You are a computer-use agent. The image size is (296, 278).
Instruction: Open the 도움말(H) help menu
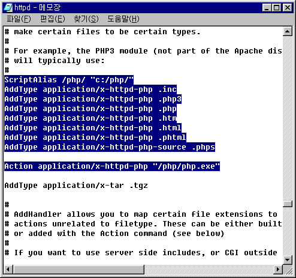(123, 19)
